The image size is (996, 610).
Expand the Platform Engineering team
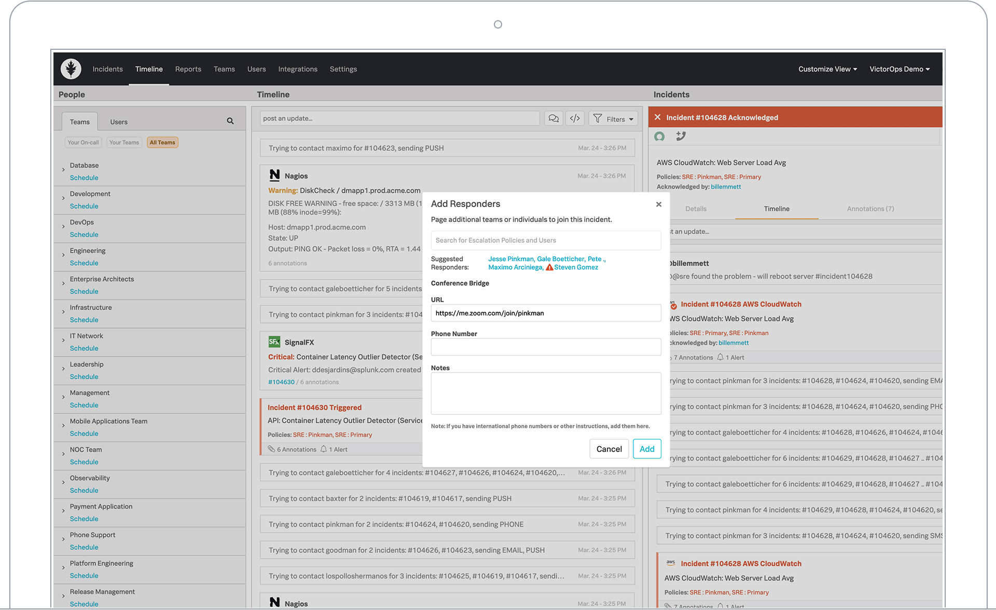[63, 568]
